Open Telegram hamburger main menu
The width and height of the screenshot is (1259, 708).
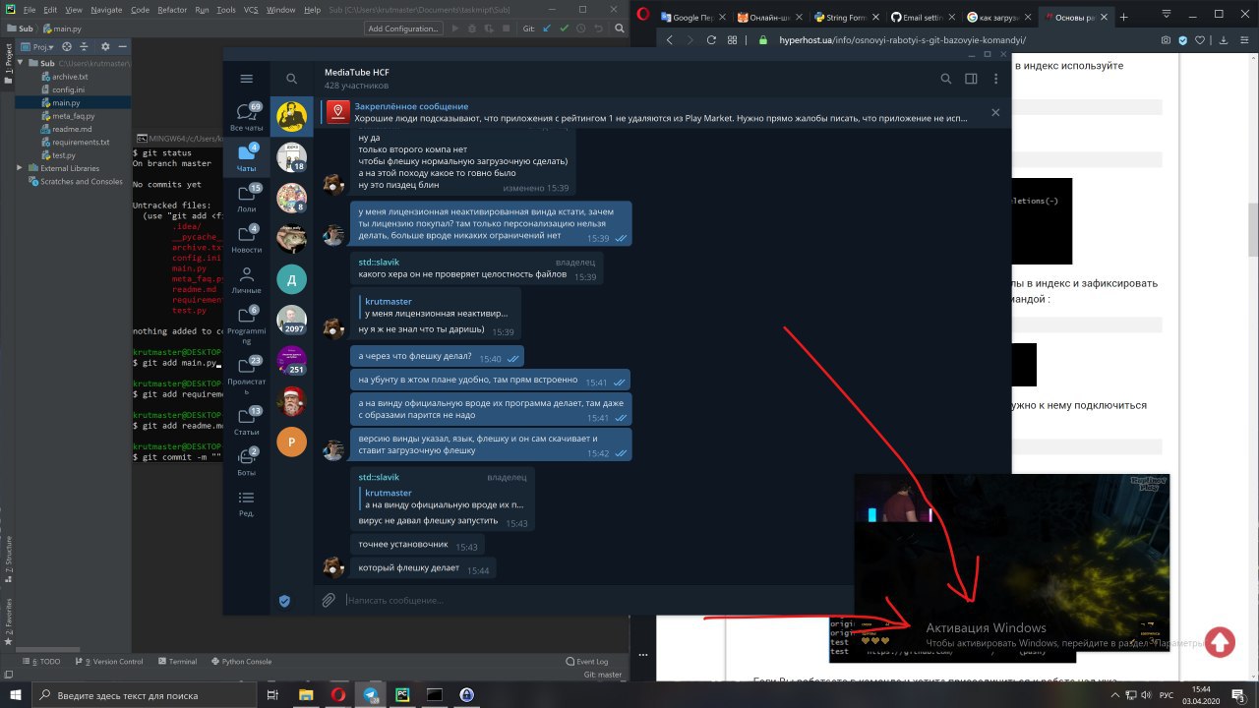click(246, 79)
